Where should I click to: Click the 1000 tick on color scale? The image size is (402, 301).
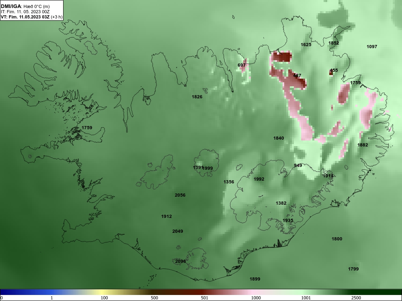click(x=256, y=298)
